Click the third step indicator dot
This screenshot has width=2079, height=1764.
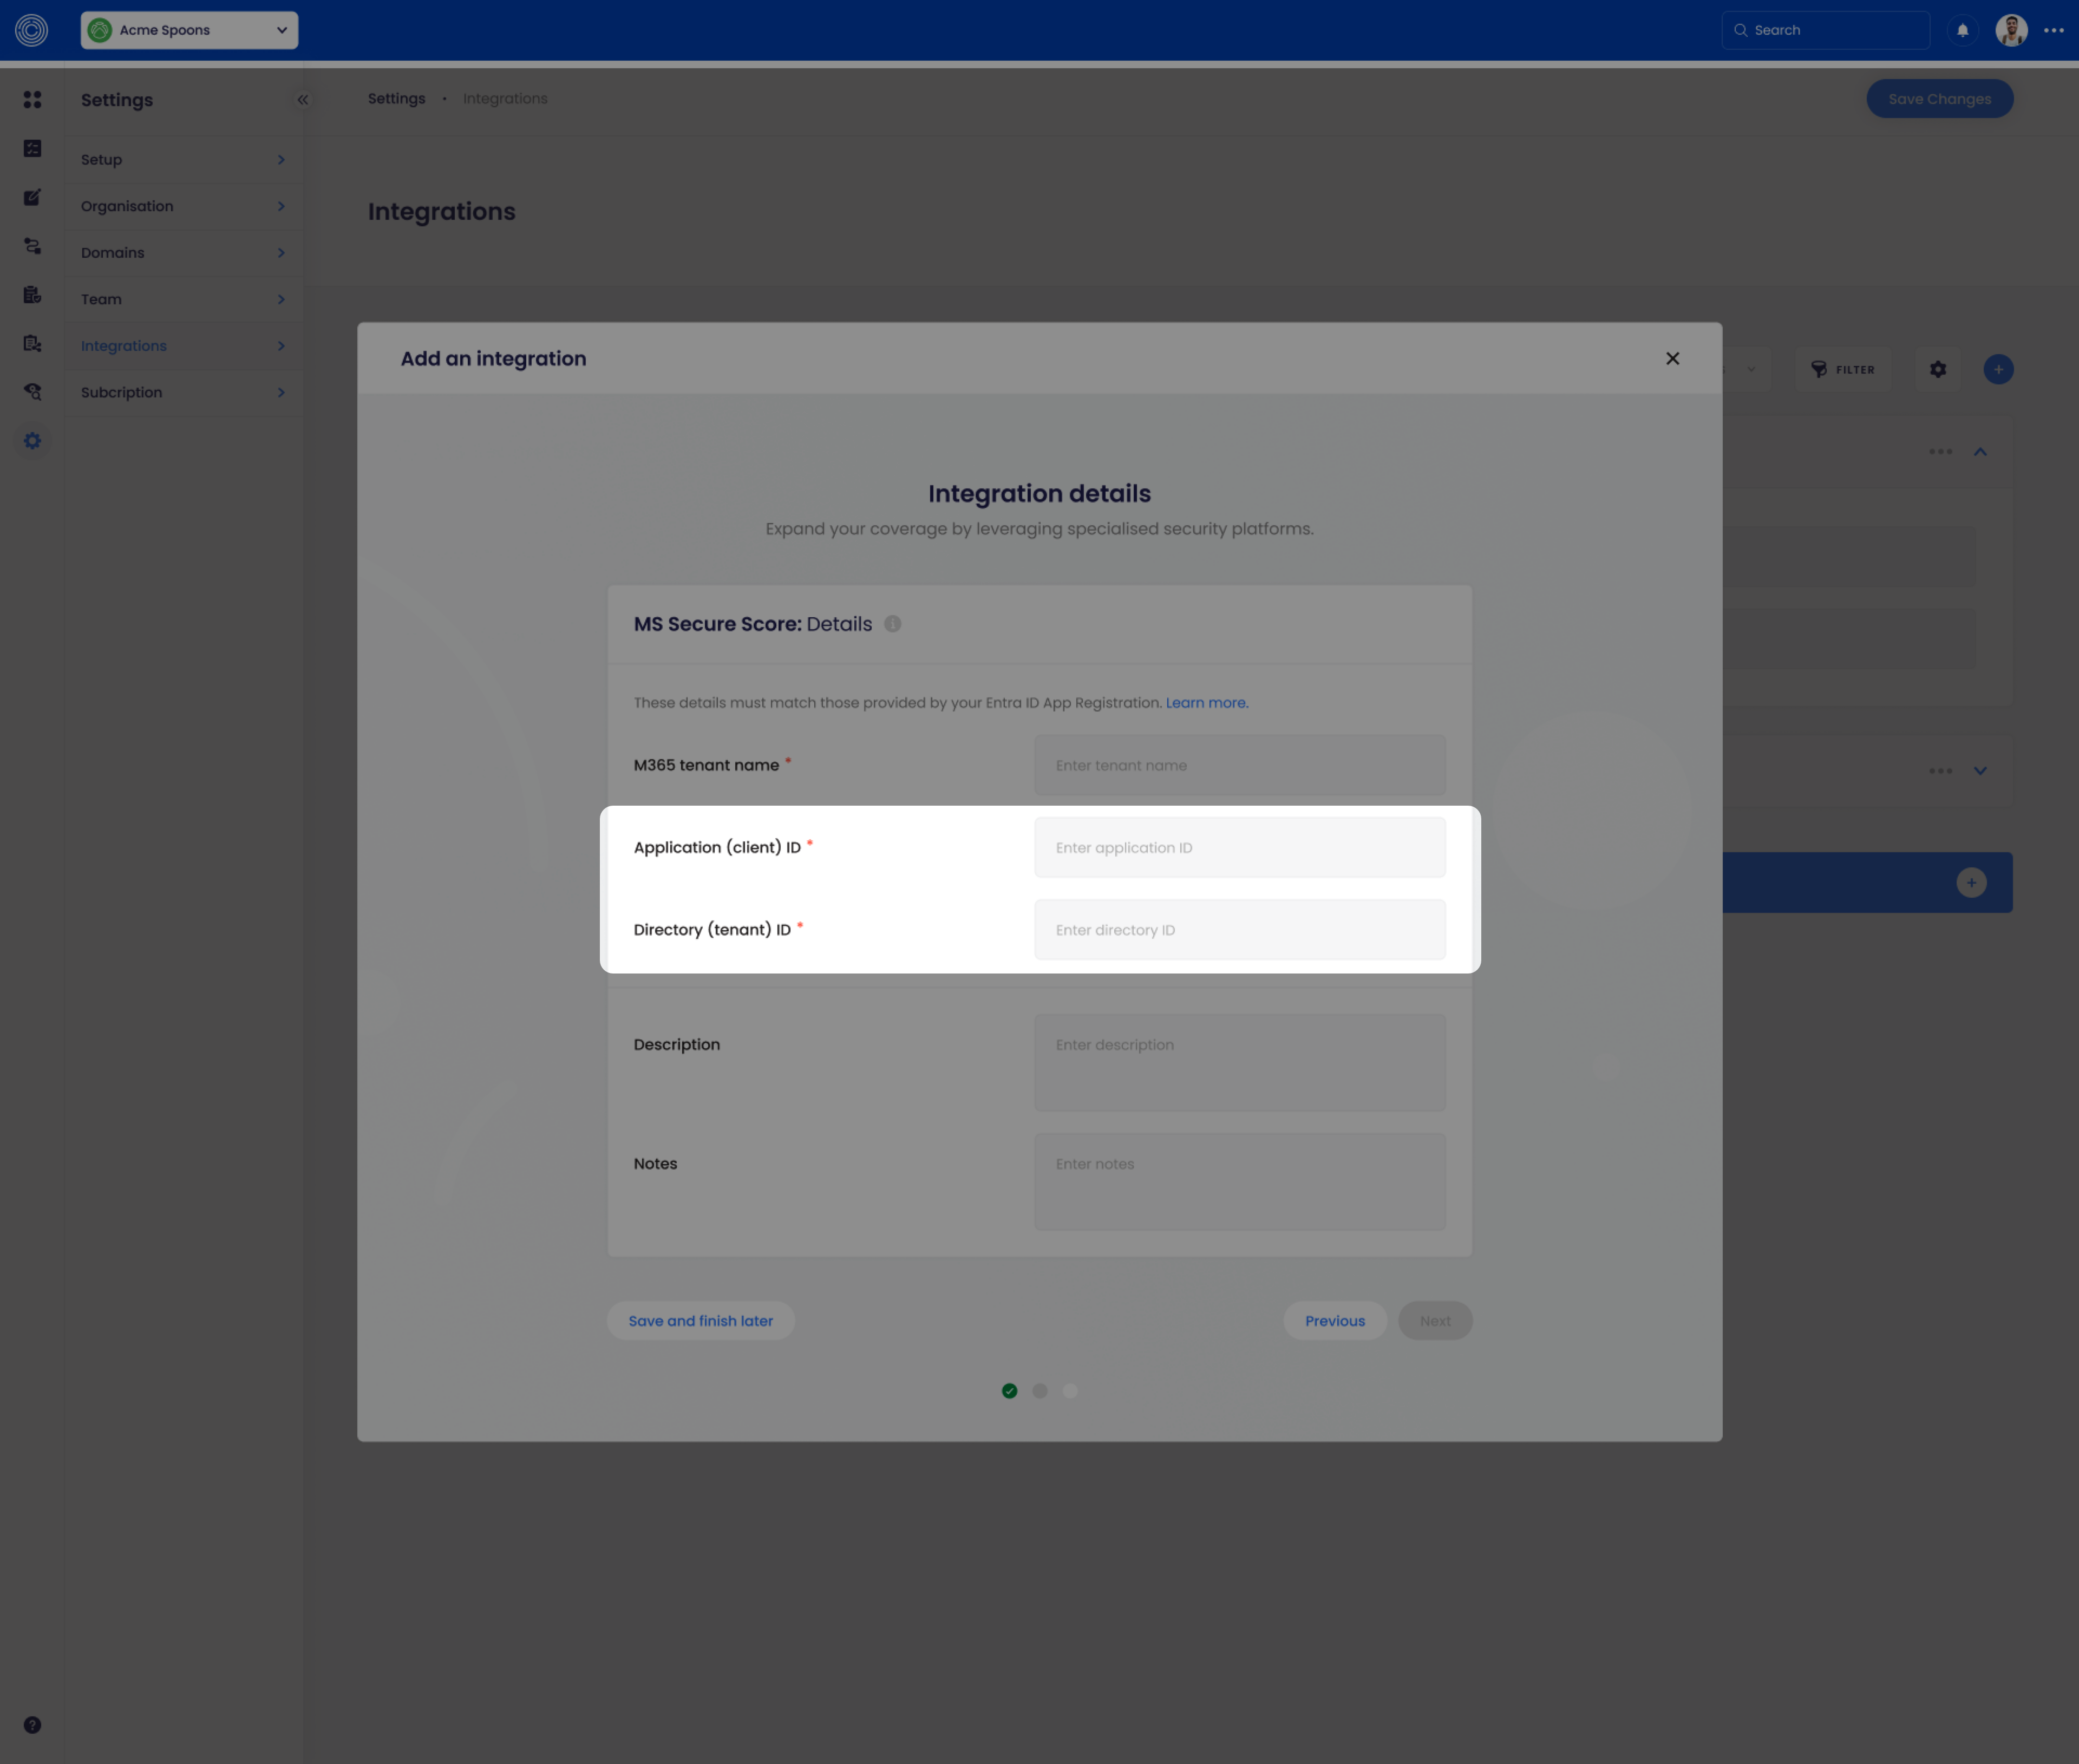tap(1069, 1391)
